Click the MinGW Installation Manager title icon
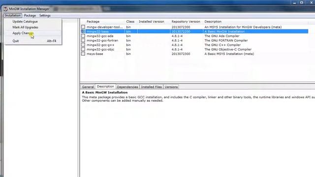The image size is (315, 177). pos(5,9)
